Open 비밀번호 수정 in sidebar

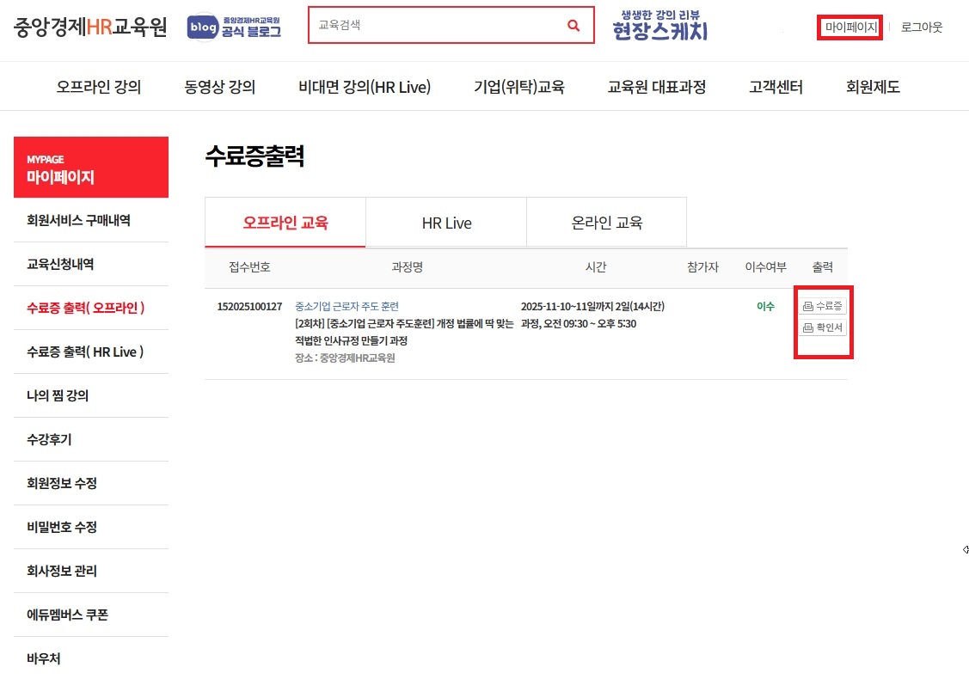point(62,527)
